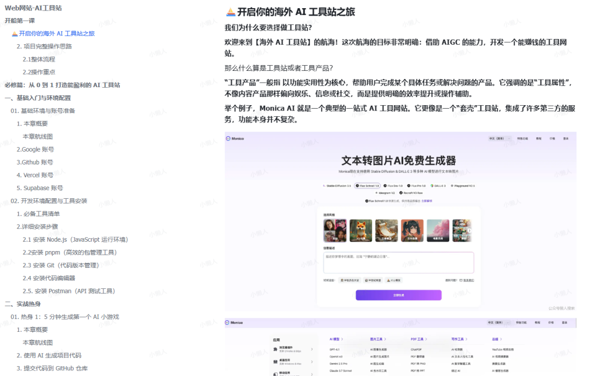
Task: Choose the Flux Schnell 1.0 model option
Action: click(x=367, y=186)
